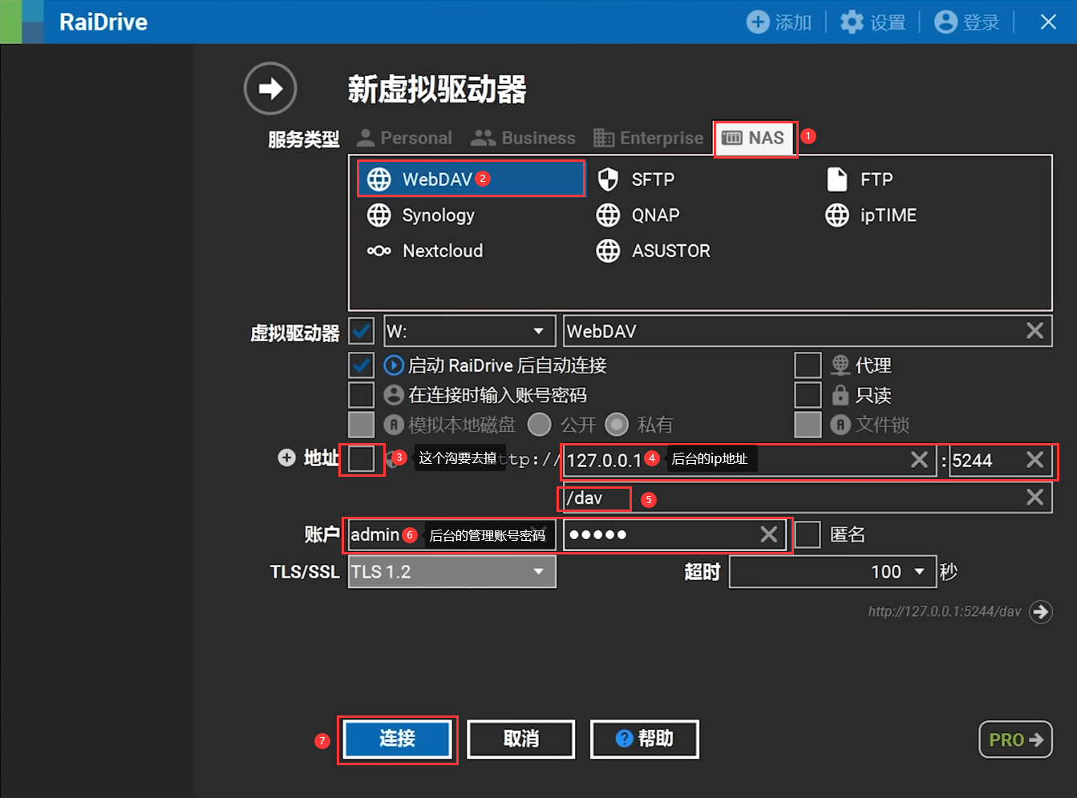
Task: Open the http://127.0.0.1:5244/dav link
Action: click(945, 612)
